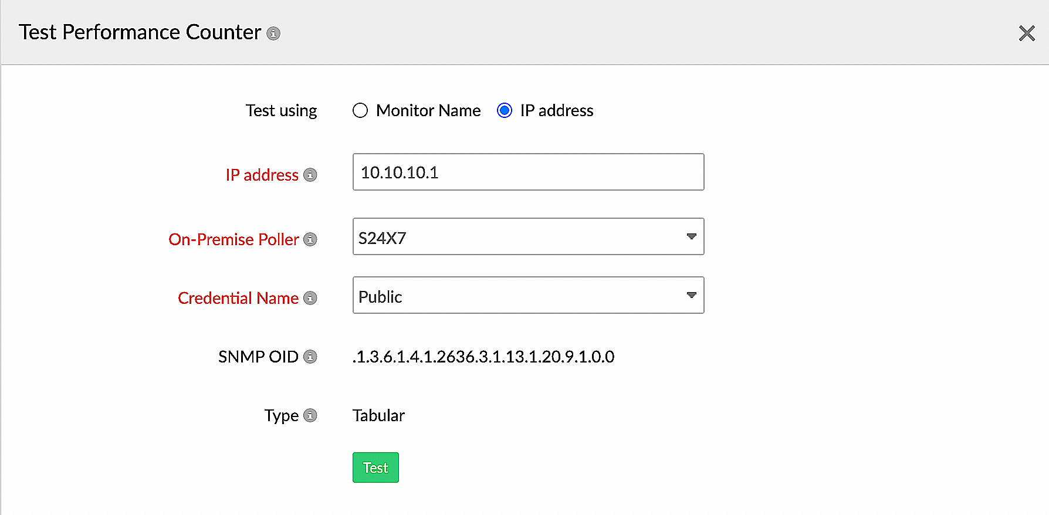
Task: Focus the IP address field containing 10.10.10.1
Action: [x=528, y=172]
